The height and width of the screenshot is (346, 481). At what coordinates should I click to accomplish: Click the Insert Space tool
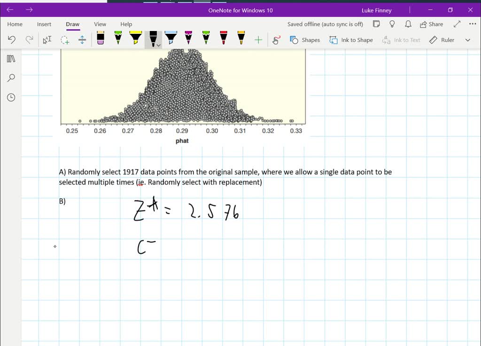pyautogui.click(x=82, y=40)
